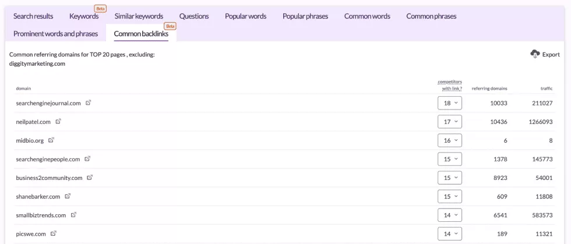
Task: Open business2community.com external link icon
Action: pos(90,178)
